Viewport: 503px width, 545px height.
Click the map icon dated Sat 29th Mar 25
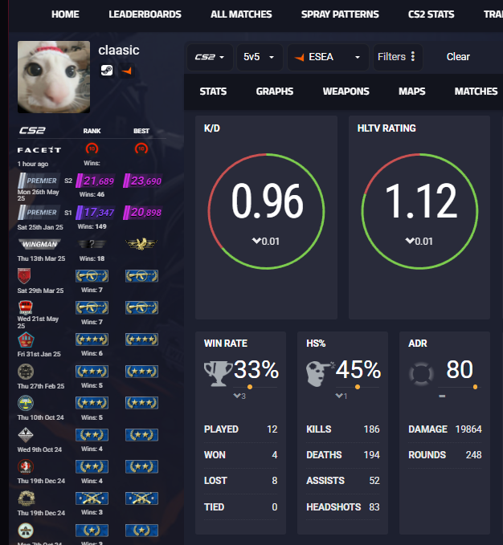pos(24,276)
